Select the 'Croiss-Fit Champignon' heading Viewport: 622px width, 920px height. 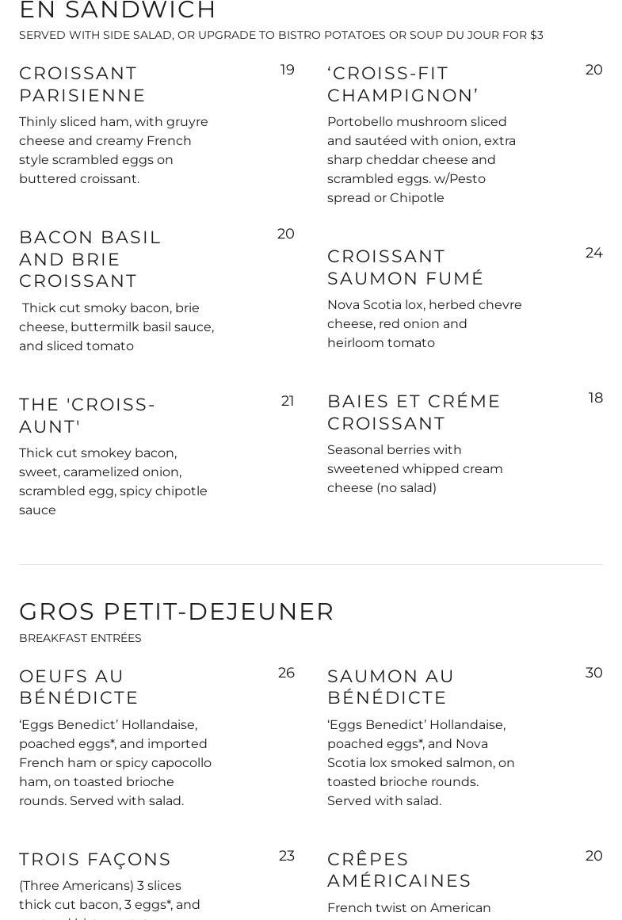tap(403, 84)
